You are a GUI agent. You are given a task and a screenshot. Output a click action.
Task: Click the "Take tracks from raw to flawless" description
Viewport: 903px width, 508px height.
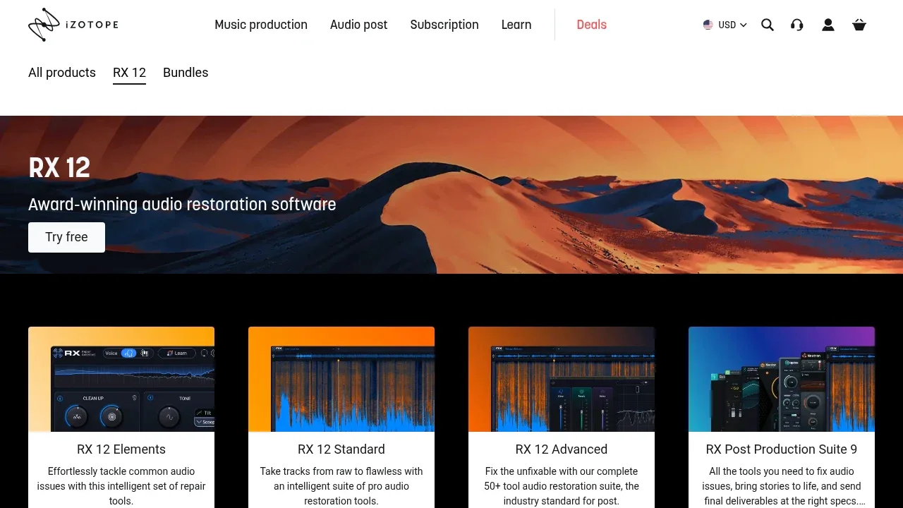point(341,486)
